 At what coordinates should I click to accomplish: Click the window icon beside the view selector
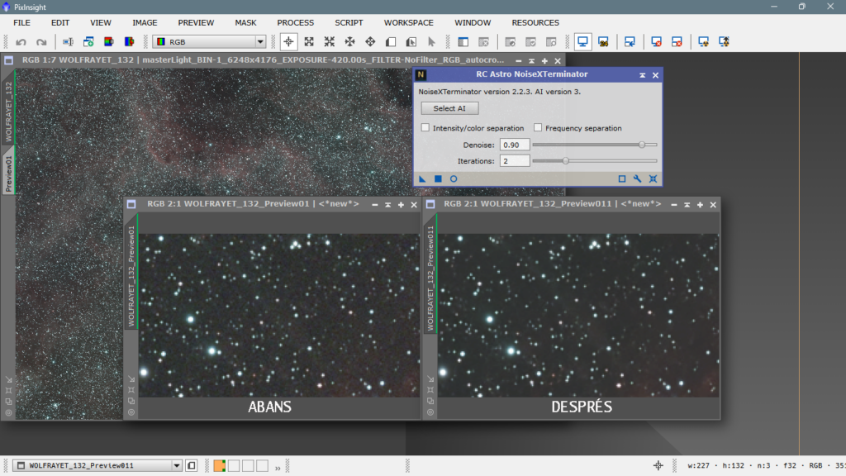192,466
